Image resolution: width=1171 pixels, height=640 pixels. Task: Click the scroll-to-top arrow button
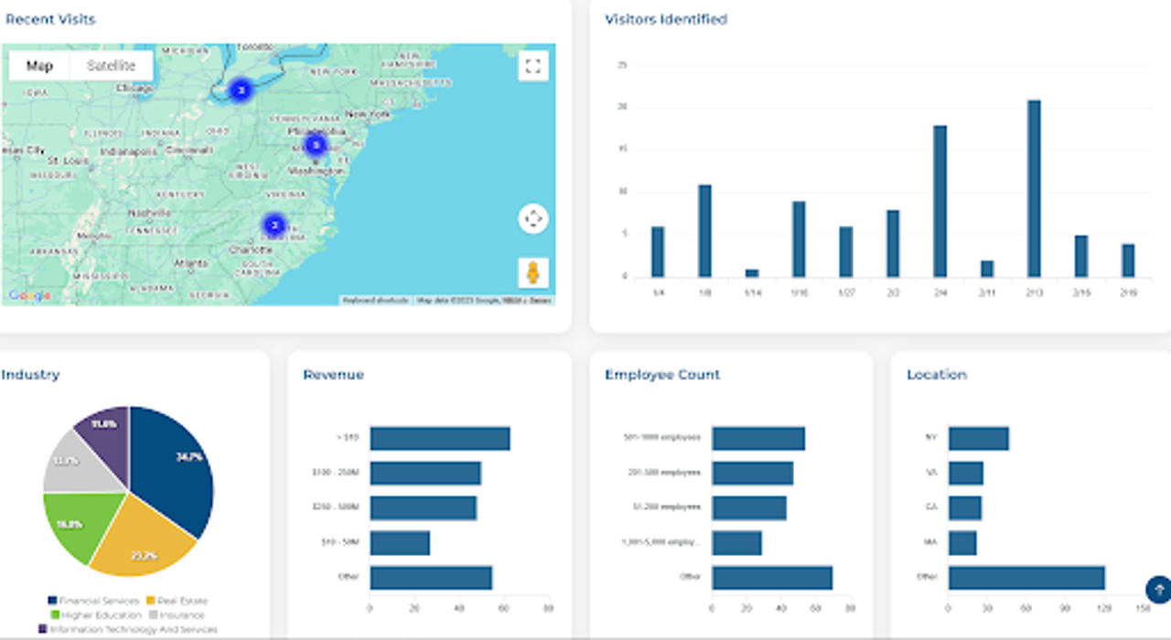[1157, 589]
